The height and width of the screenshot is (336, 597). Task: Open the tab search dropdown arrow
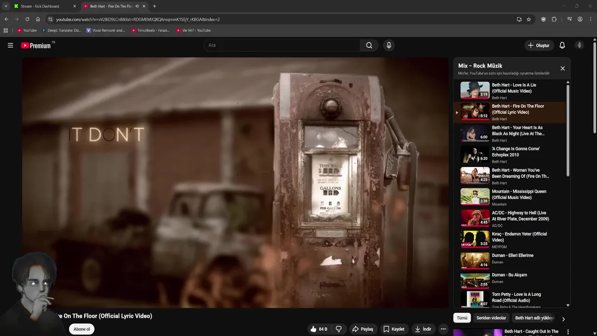(6, 6)
